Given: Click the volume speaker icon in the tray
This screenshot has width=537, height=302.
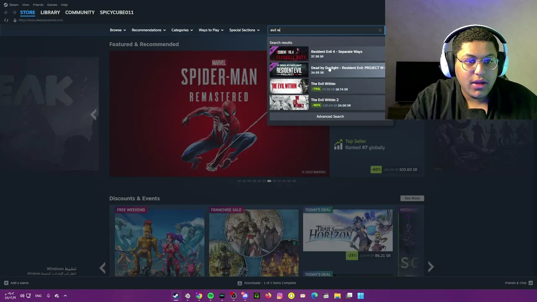Looking at the screenshot, I should click(22, 296).
